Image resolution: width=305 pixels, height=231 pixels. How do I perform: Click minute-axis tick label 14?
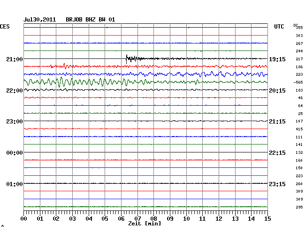coord(251,219)
